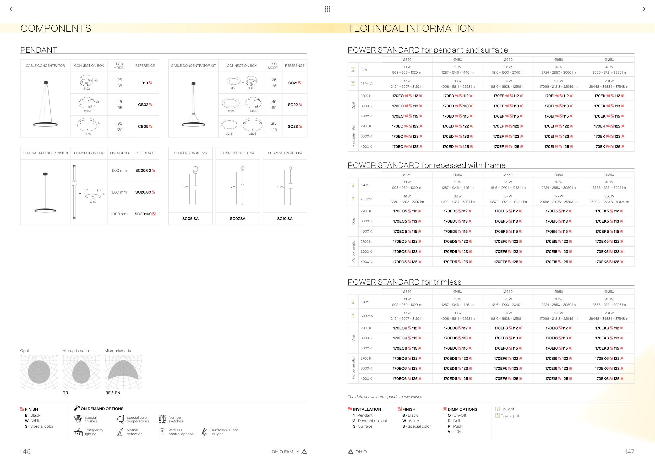655x463 pixels.
Task: Click the red DIMM OPTIONS legend icon
Action: [445, 409]
